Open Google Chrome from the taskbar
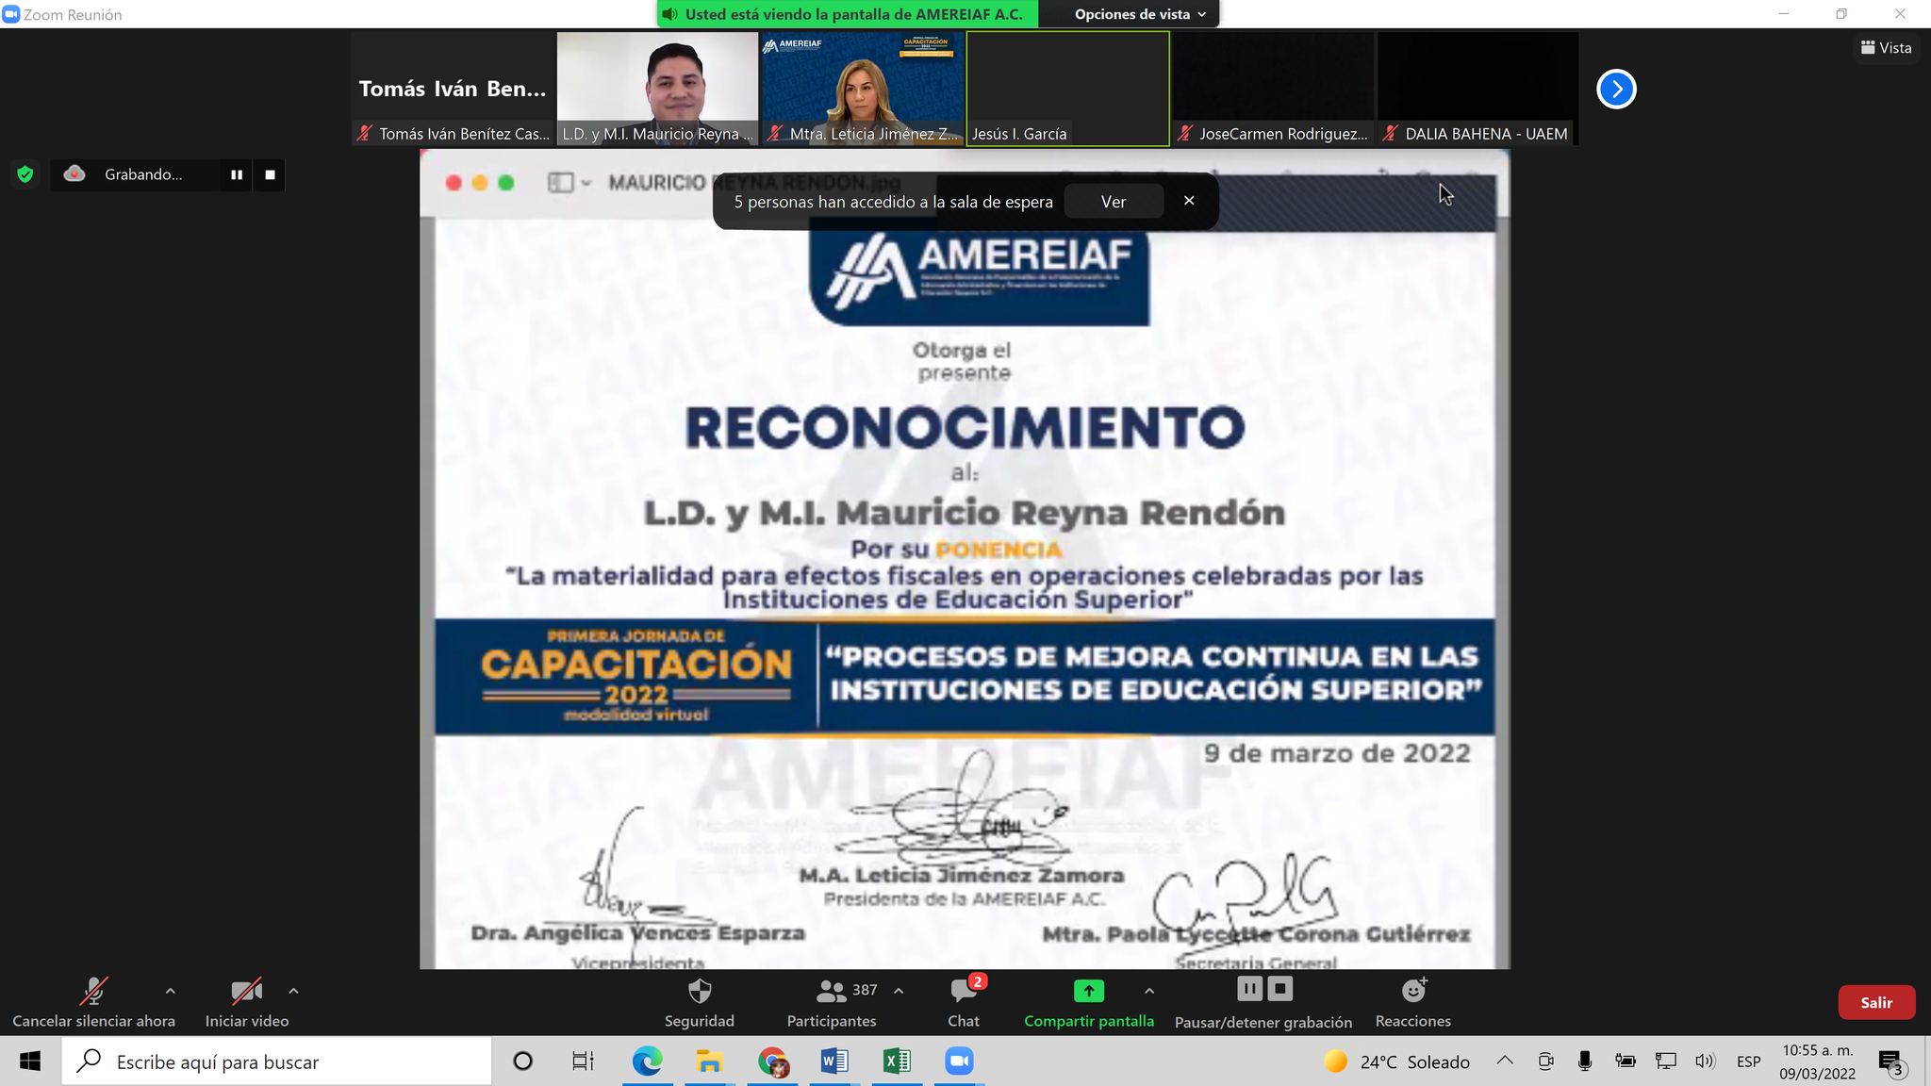This screenshot has height=1086, width=1931. (x=772, y=1061)
